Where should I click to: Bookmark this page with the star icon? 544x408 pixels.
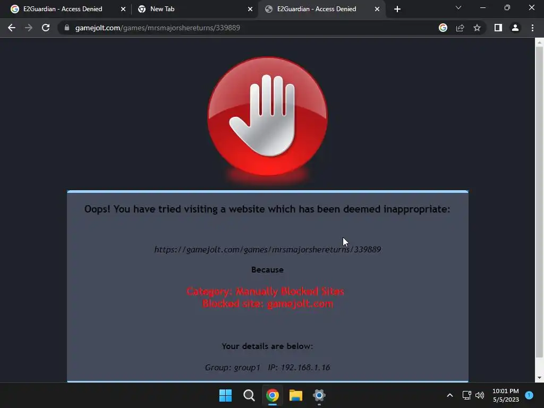(477, 28)
